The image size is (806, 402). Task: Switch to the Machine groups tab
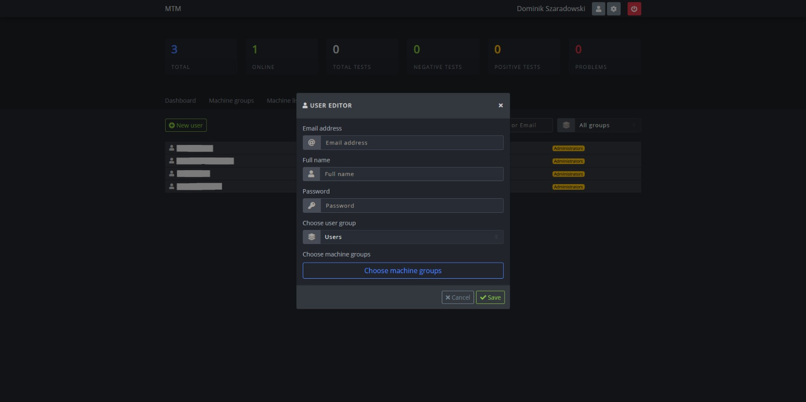[x=231, y=101]
